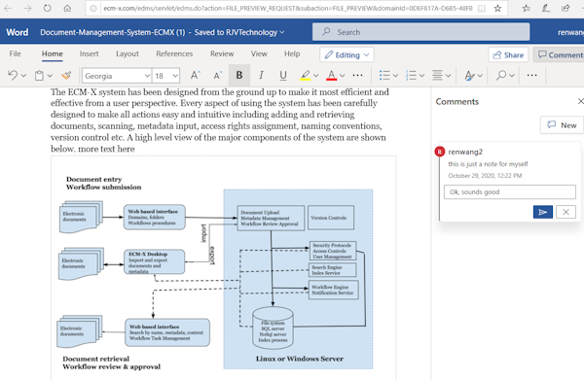Toggle Italic formatting
This screenshot has width=584, height=380.
(261, 76)
